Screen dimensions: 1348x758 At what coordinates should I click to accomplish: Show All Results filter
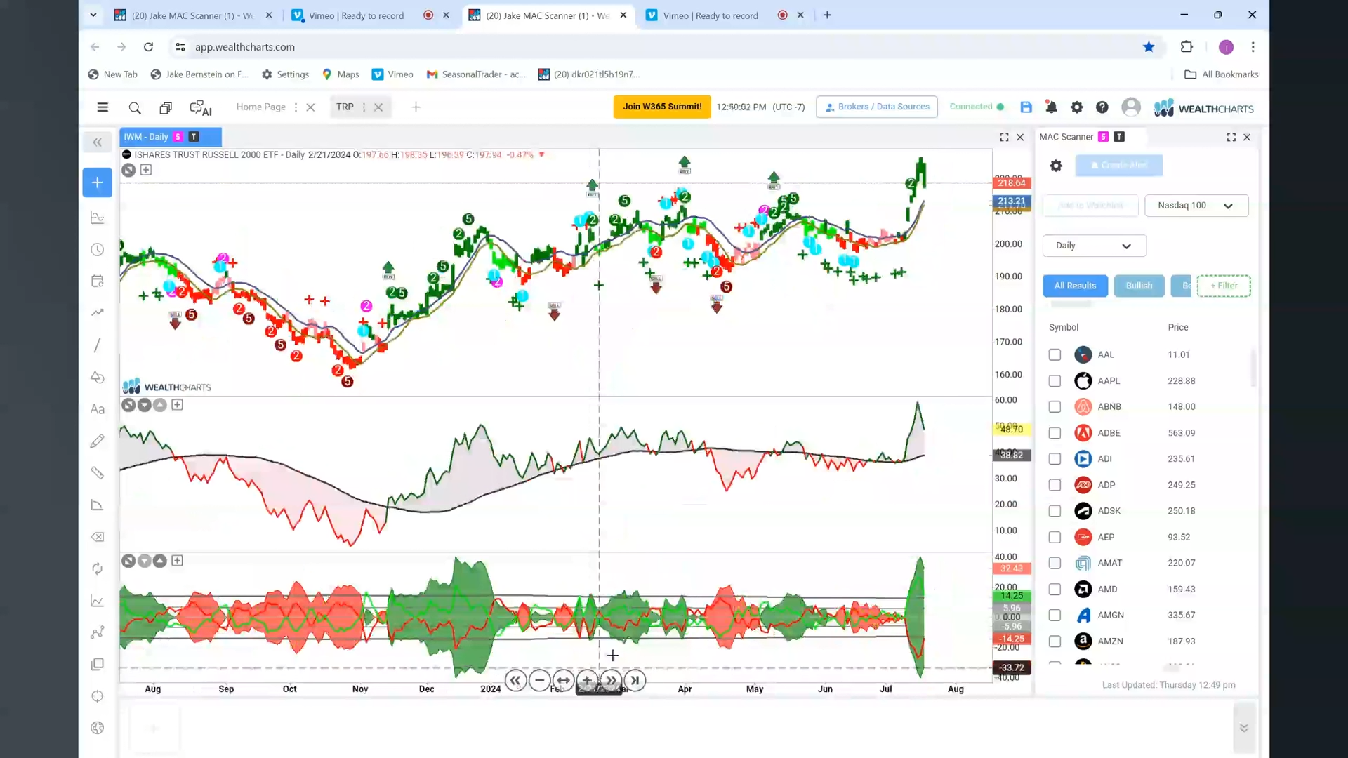(x=1075, y=286)
